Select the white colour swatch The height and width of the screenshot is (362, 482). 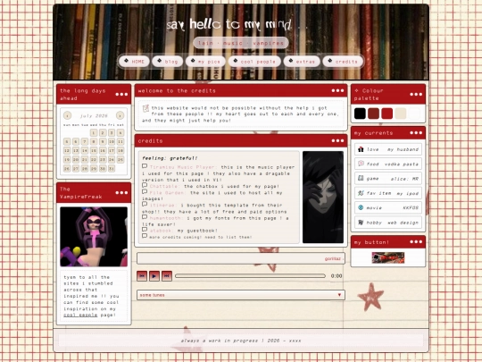pyautogui.click(x=414, y=114)
